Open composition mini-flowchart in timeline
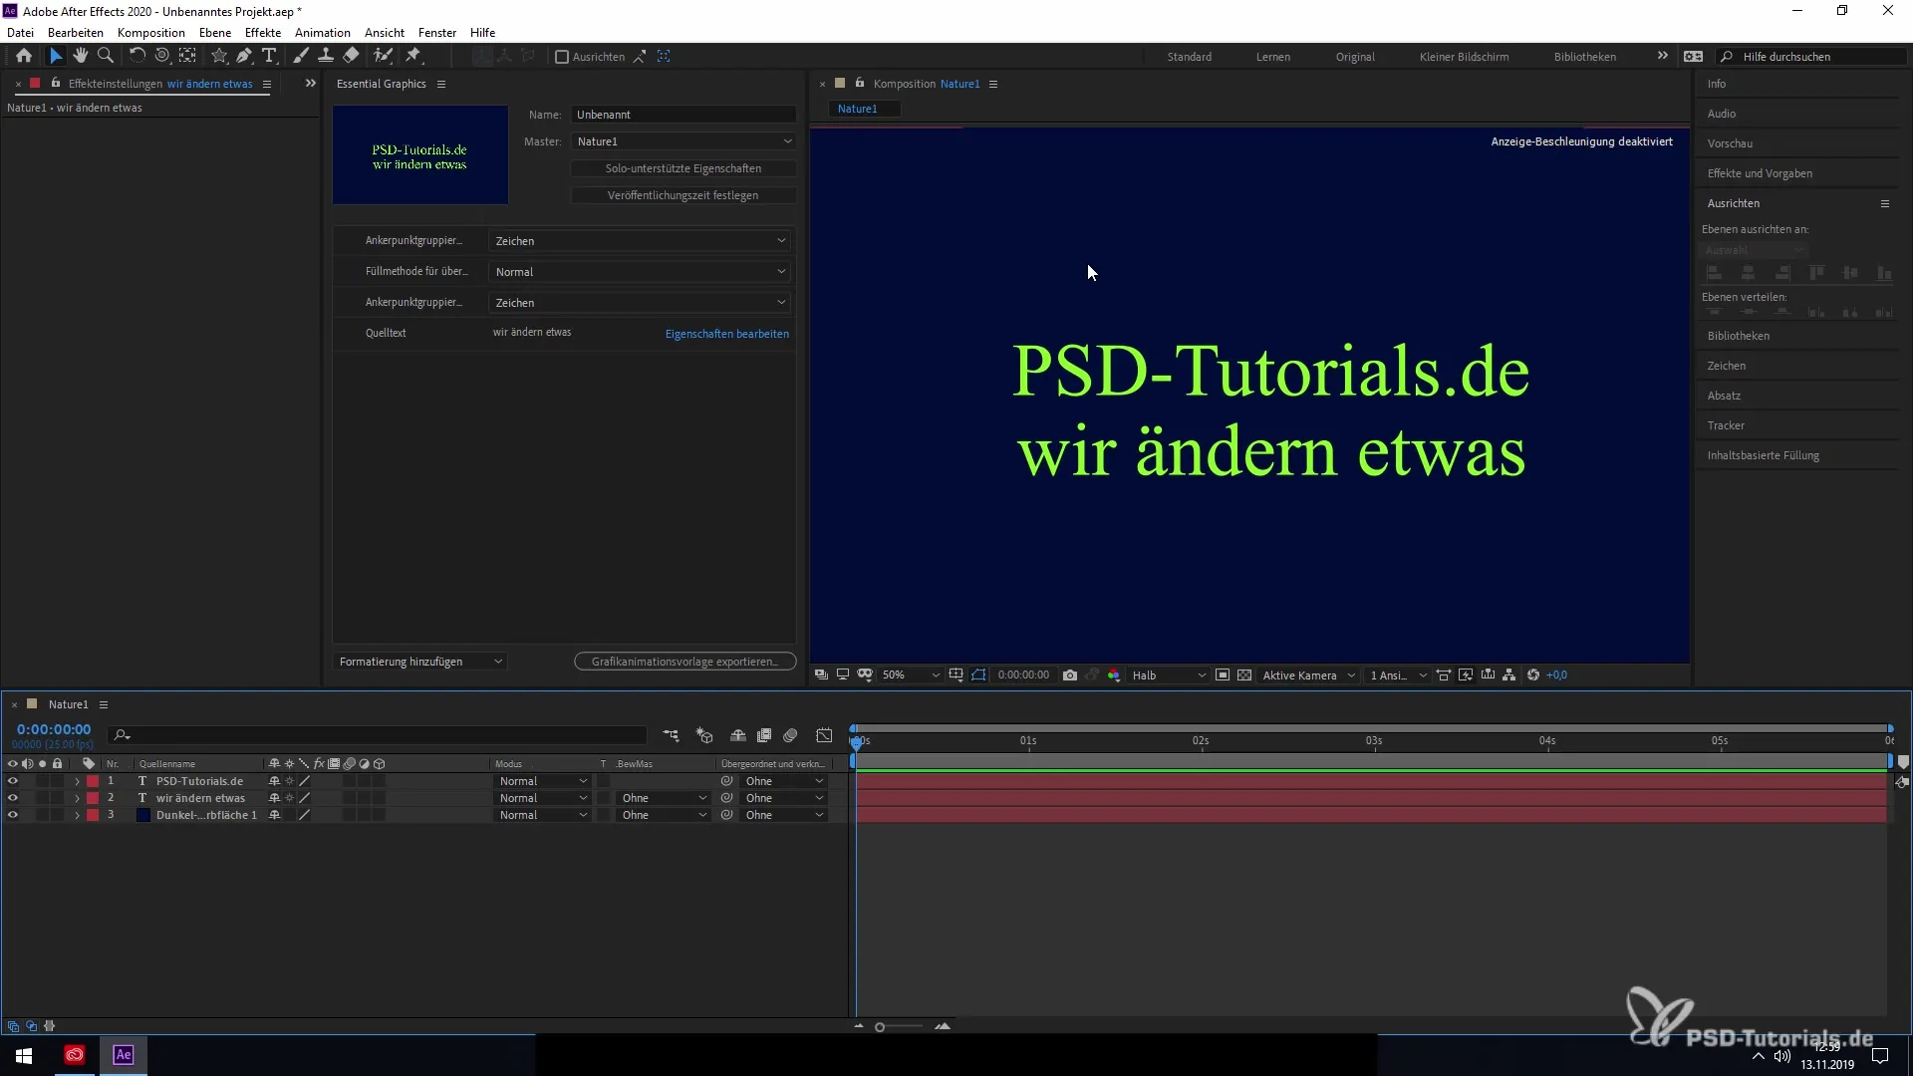Screen dimensions: 1913x1076 coord(672,735)
